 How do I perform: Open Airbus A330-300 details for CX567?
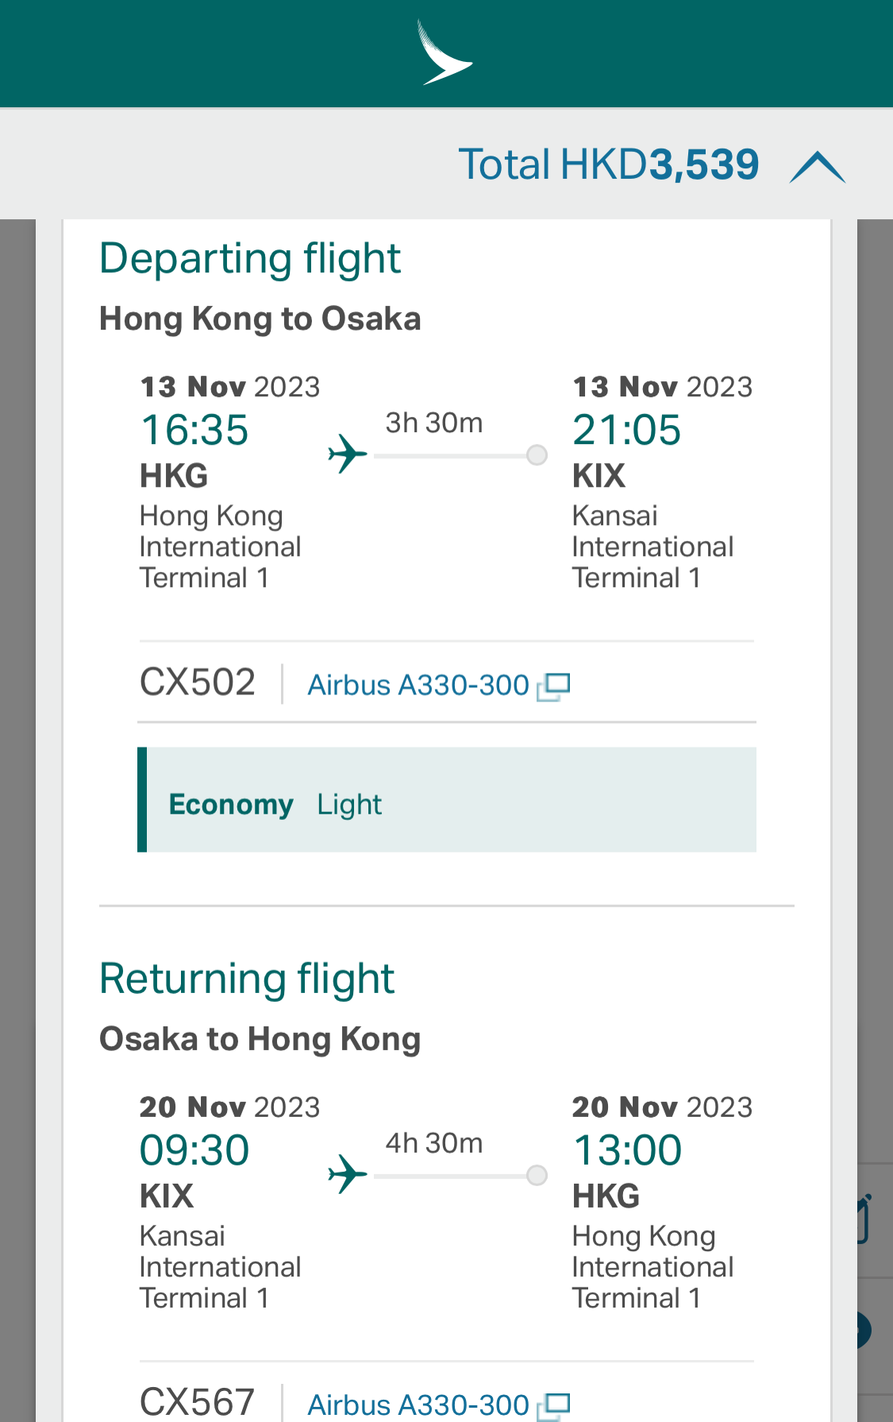click(418, 1405)
